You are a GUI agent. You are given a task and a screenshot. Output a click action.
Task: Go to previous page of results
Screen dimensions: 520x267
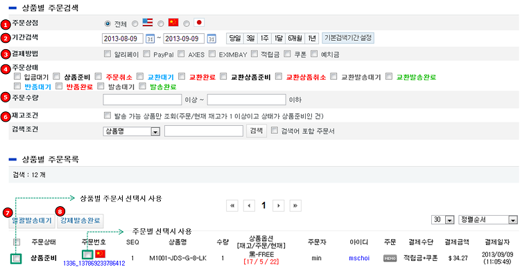pyautogui.click(x=249, y=206)
